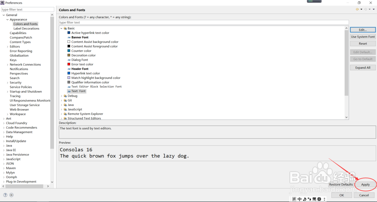Click the IME Chinese input mode icon
Viewport: 377px width, 202px height.
pyautogui.click(x=299, y=199)
